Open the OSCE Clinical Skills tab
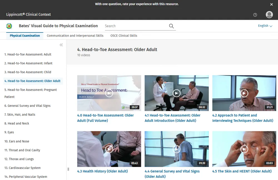The image size is (278, 180). click(124, 36)
